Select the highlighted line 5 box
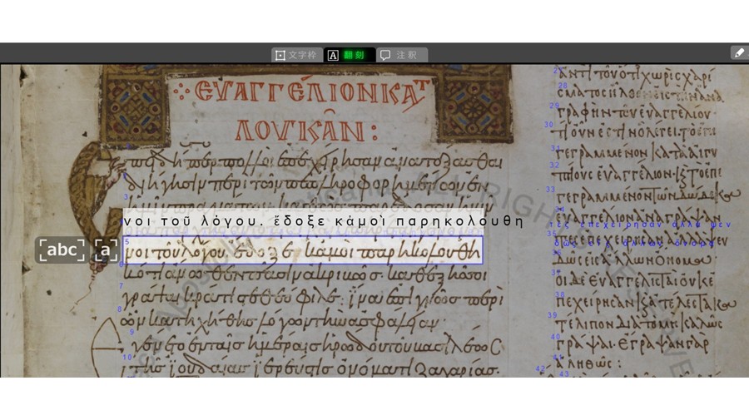 coord(303,250)
